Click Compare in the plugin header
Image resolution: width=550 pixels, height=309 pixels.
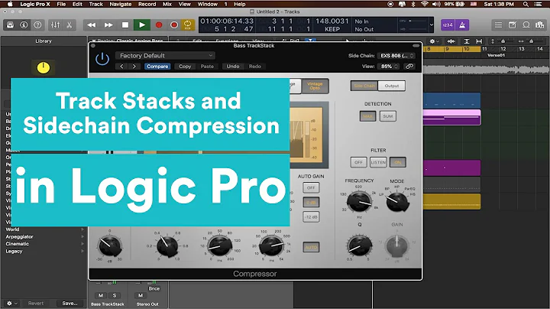pos(157,67)
